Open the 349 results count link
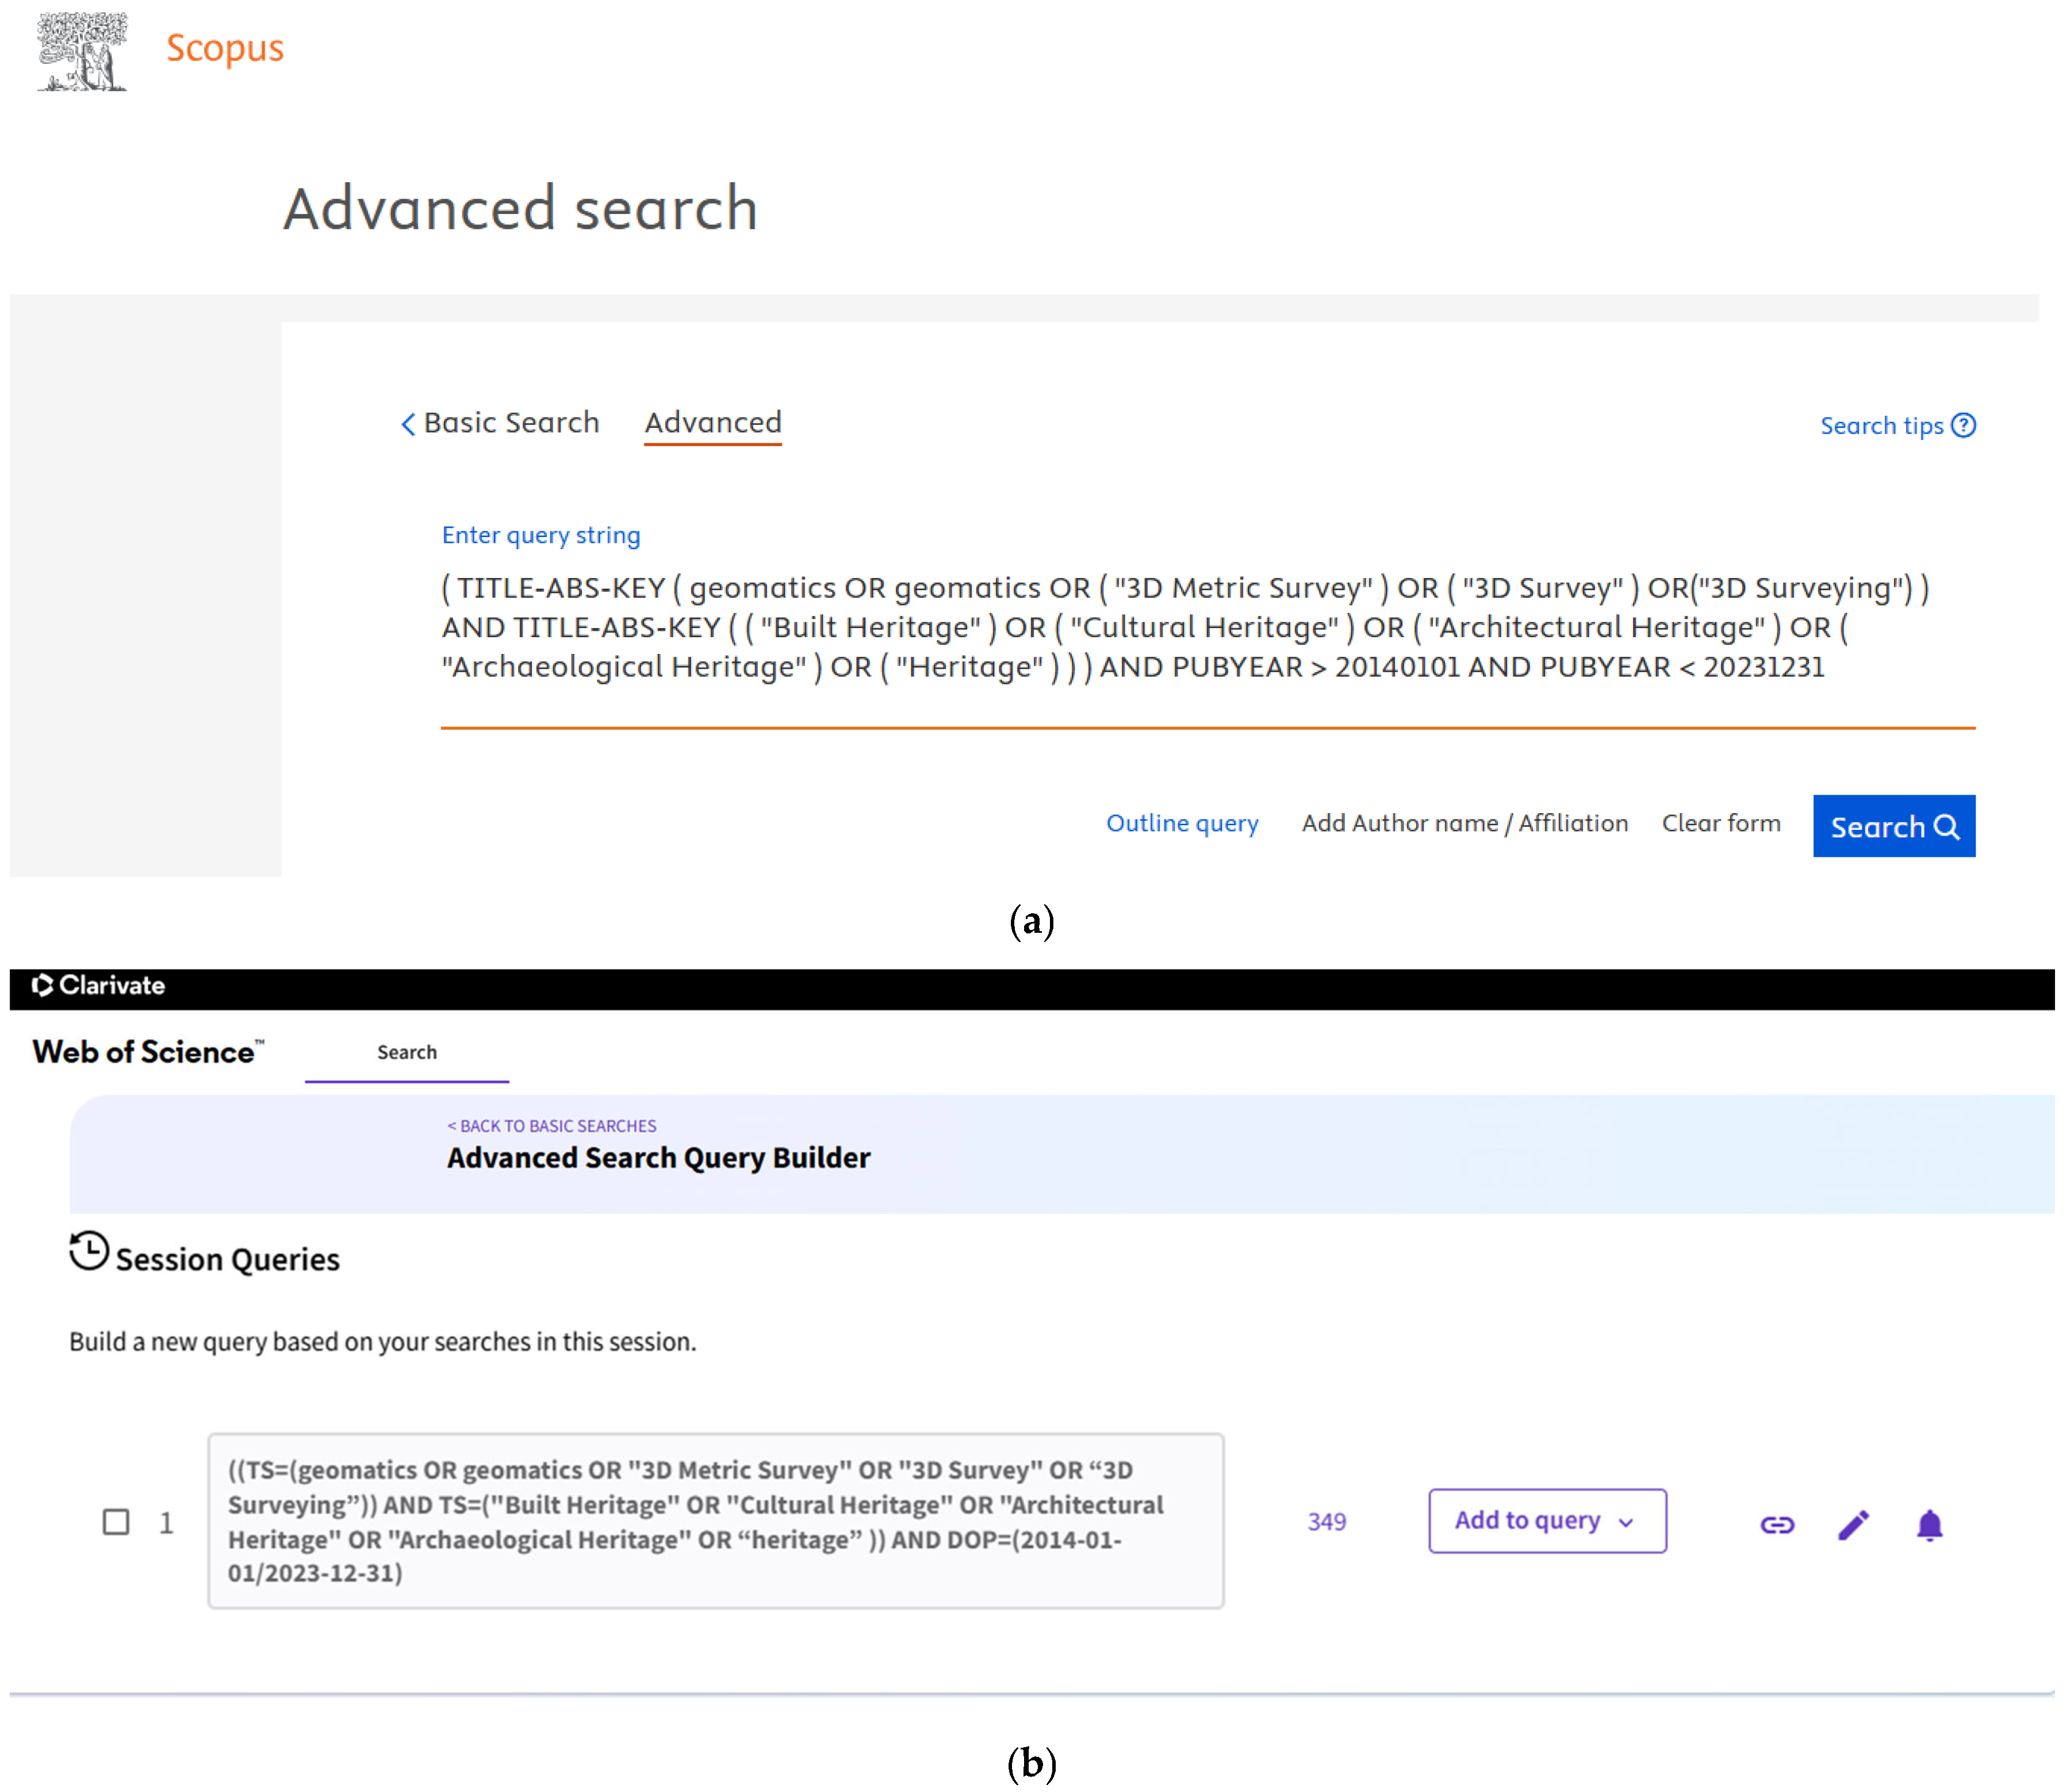 pos(1326,1522)
